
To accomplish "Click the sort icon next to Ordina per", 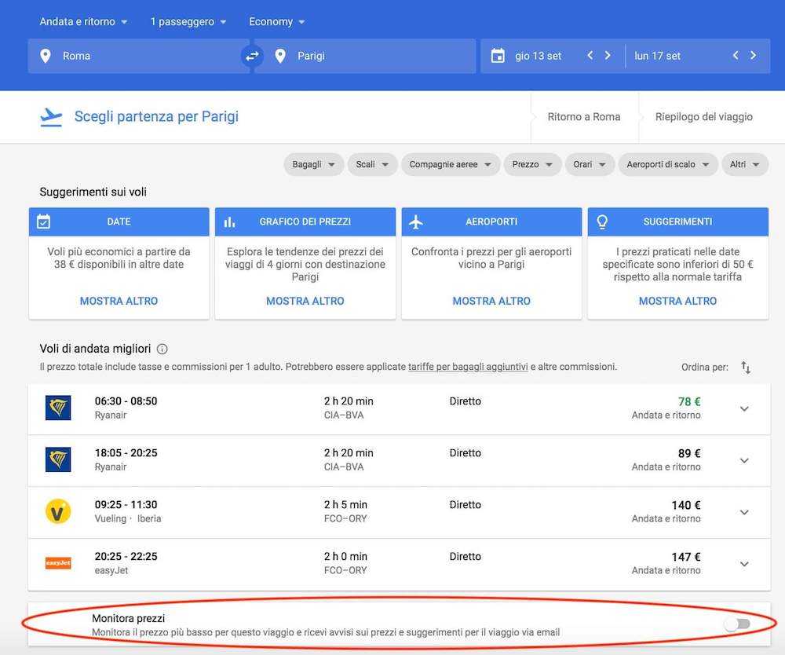I will [x=744, y=367].
